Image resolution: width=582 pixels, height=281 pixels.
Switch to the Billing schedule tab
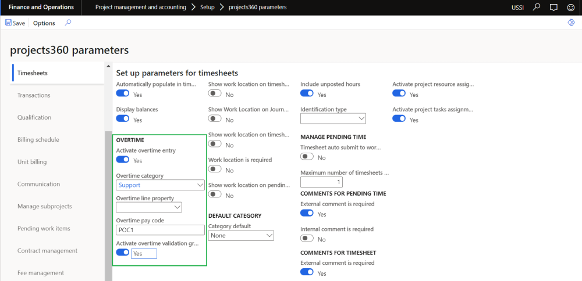[x=38, y=140]
